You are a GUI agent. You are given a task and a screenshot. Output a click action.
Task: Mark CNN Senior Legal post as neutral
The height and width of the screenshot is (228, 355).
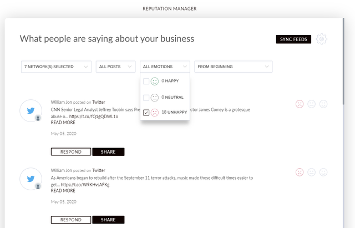[x=311, y=104]
